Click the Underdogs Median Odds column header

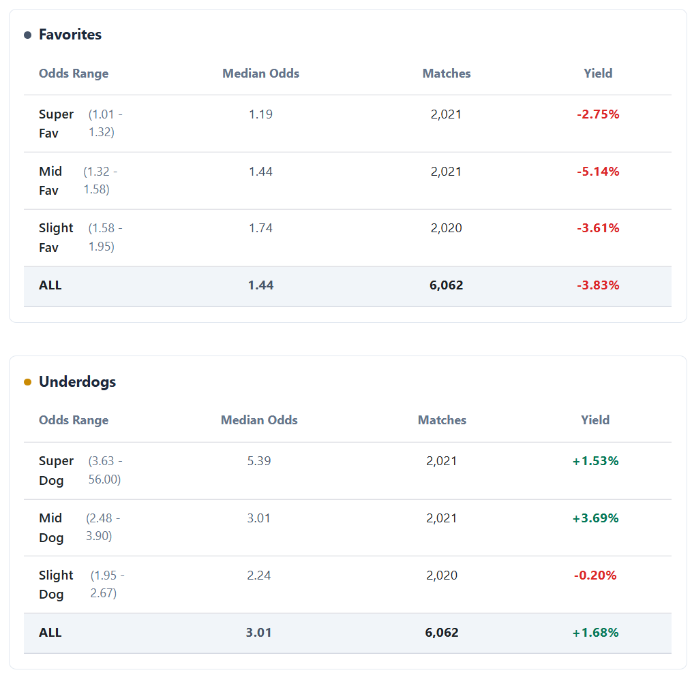(259, 420)
